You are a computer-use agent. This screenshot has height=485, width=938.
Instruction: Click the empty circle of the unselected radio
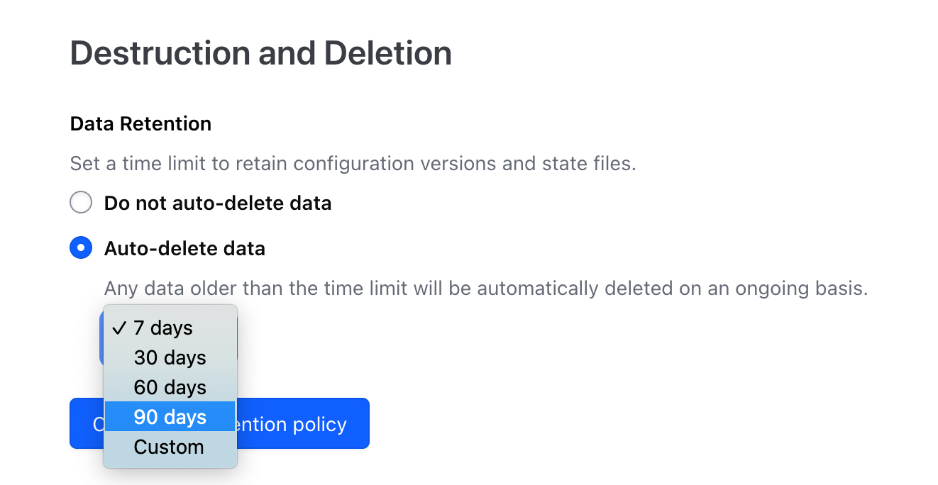(81, 203)
